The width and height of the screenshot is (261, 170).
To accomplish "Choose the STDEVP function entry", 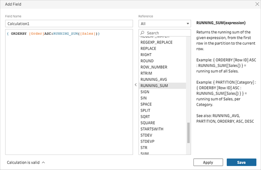I will coord(162,141).
